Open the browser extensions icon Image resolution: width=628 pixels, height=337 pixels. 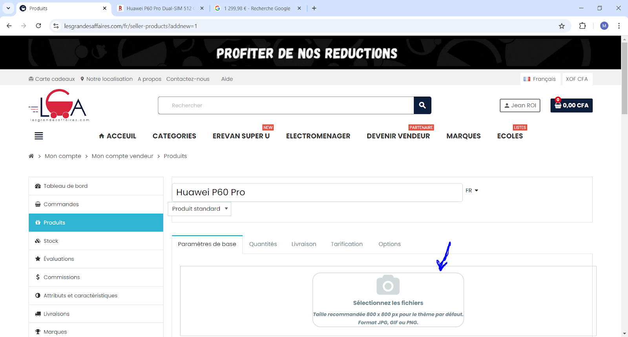pos(582,26)
